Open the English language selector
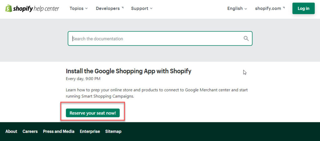 click(237, 8)
